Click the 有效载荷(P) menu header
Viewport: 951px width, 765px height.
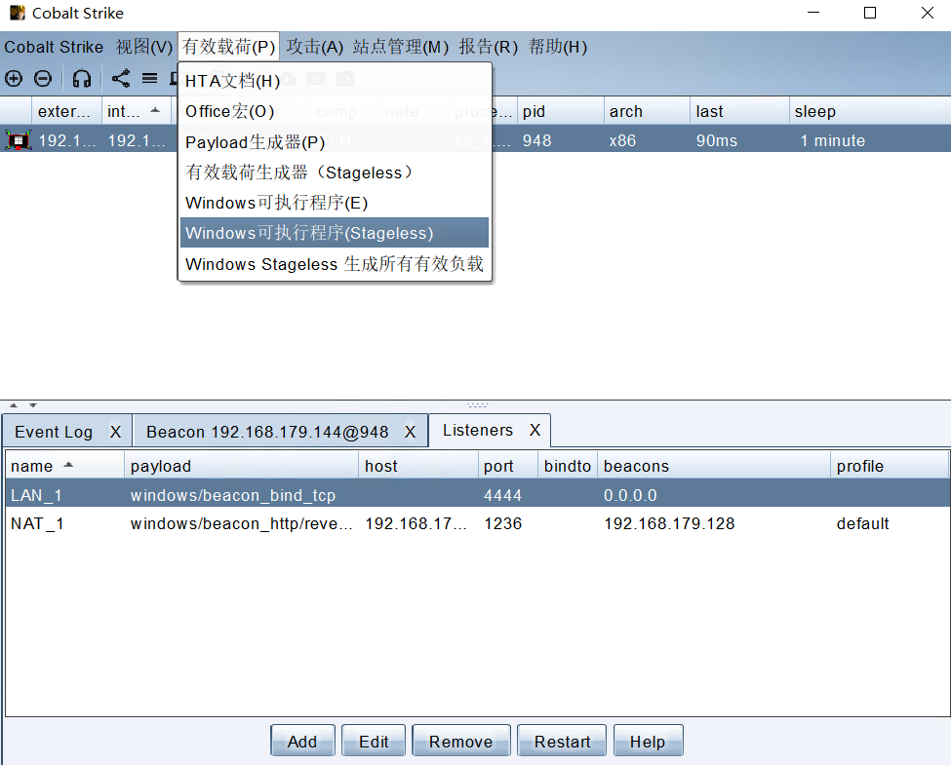pos(228,47)
